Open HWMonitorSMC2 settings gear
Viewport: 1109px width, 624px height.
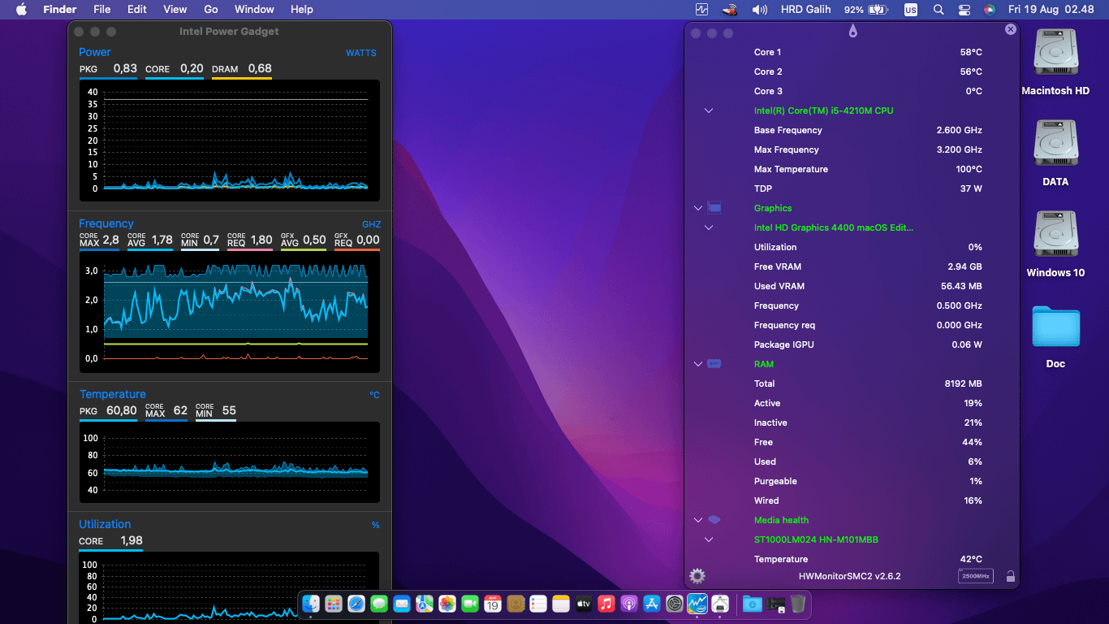tap(697, 576)
